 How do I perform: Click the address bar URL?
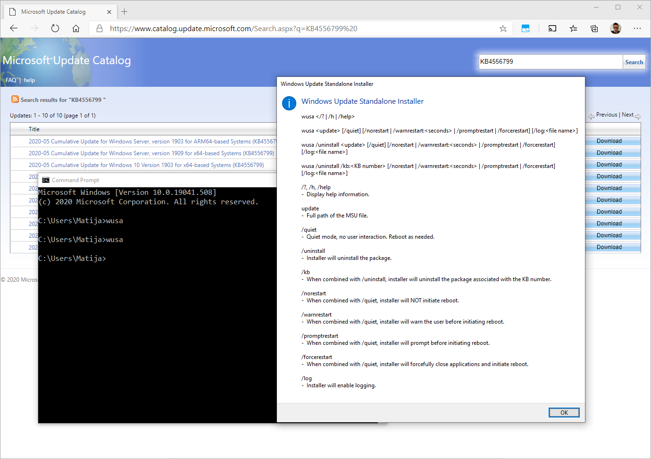[x=234, y=28]
